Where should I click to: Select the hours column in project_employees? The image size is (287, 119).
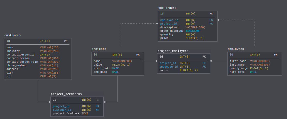pos(184,70)
